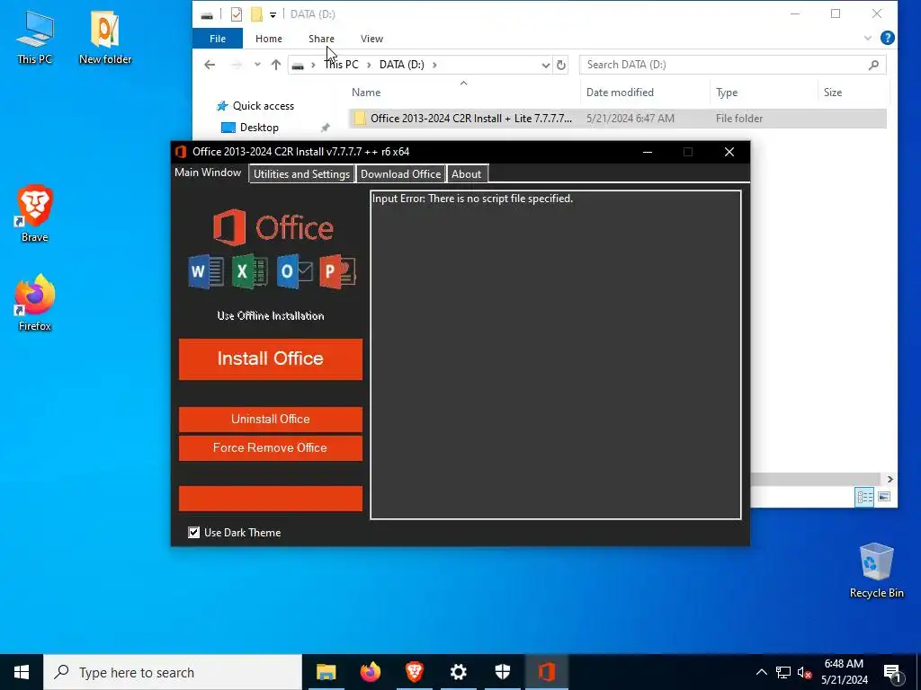This screenshot has height=690, width=921.
Task: Click This PC in address breadcrumb
Action: tap(341, 65)
